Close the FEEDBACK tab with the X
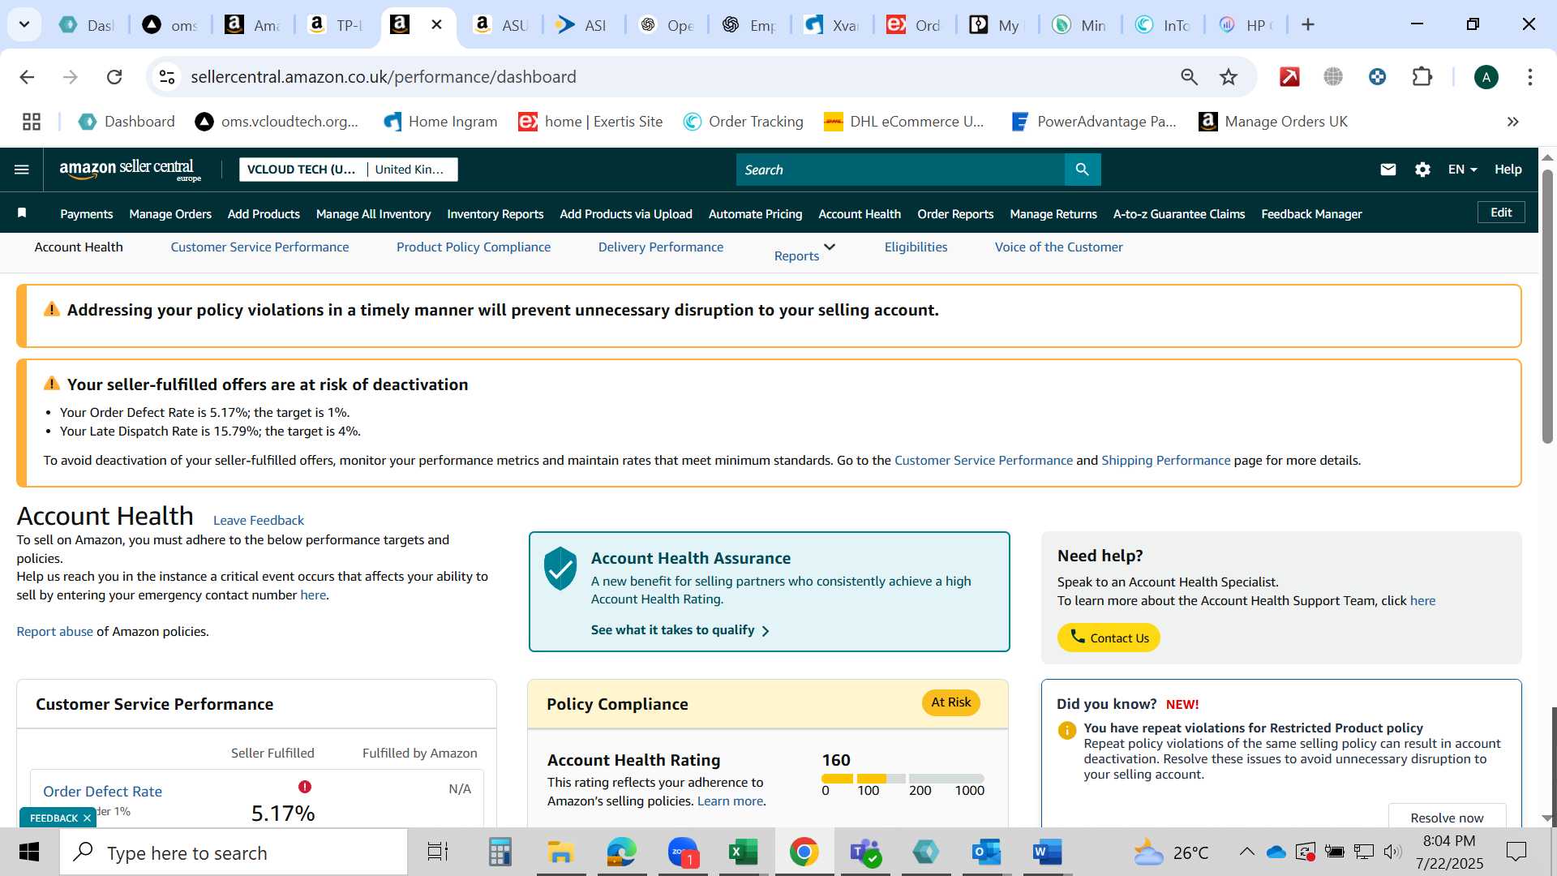1557x876 pixels. pyautogui.click(x=87, y=818)
